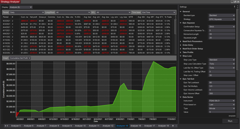Collapse the General settings section
Screen dimensions: 240x129
point(180,12)
